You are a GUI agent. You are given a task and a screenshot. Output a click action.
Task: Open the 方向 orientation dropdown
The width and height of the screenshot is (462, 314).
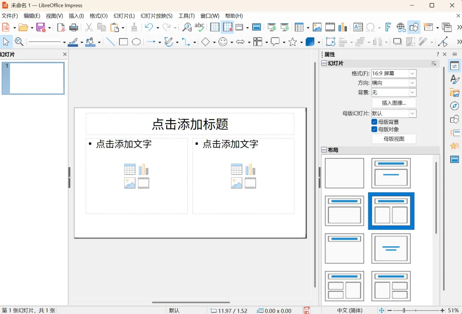pos(412,83)
